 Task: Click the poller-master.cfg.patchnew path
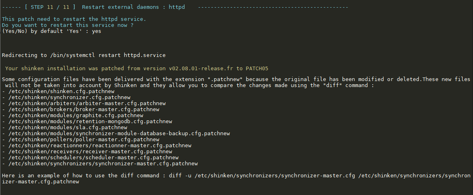point(83,140)
